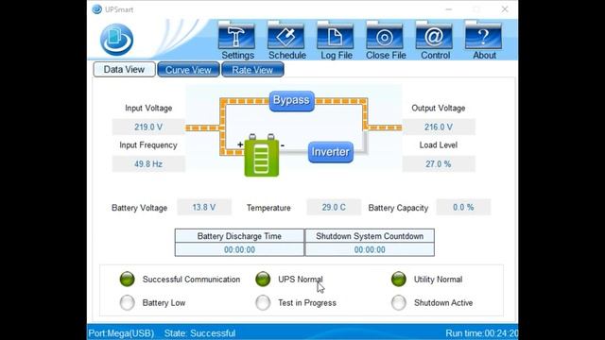Click the Battery Low label text
Image resolution: width=605 pixels, height=340 pixels.
tap(164, 302)
